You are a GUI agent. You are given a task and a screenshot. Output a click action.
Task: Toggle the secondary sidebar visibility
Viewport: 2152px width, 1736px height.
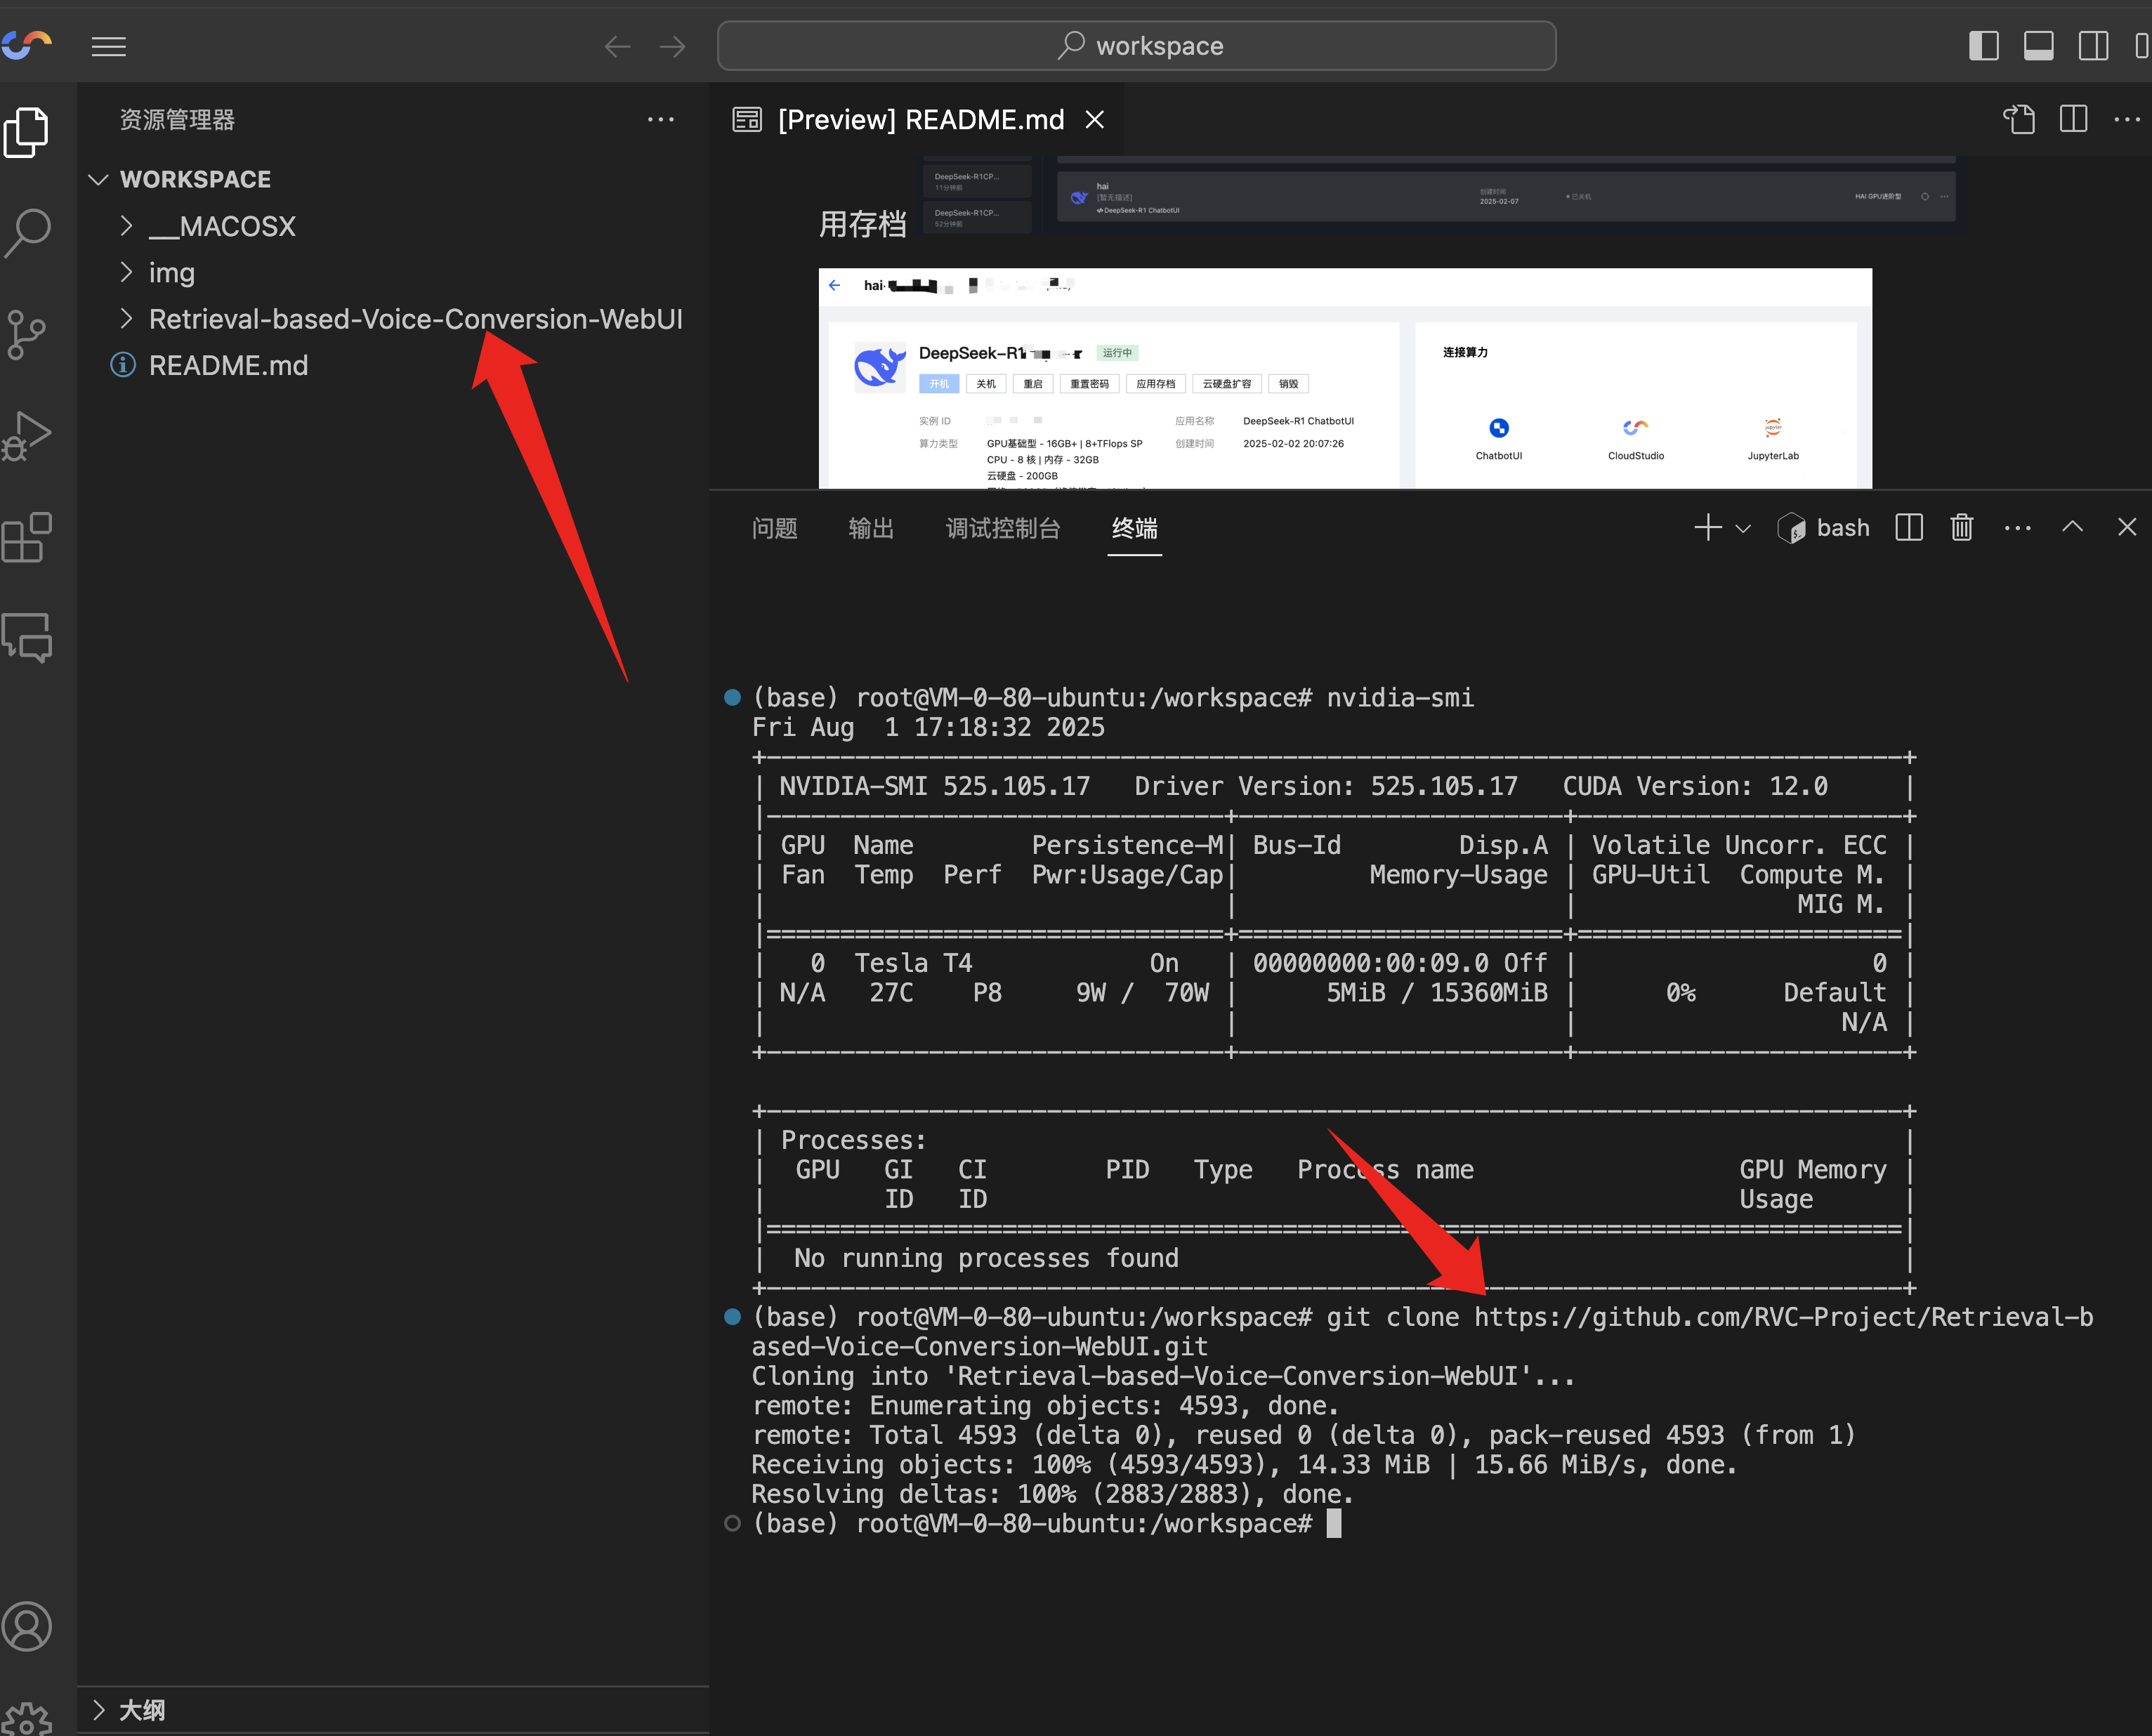(2093, 46)
